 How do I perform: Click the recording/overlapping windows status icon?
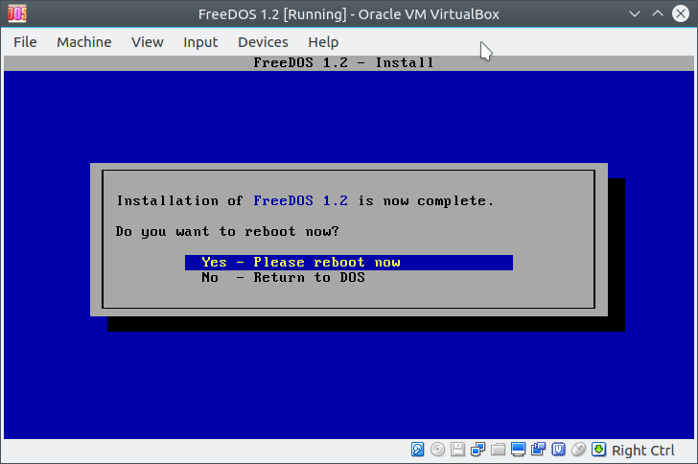(x=538, y=450)
